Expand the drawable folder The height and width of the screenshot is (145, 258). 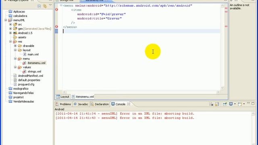tap(15, 46)
